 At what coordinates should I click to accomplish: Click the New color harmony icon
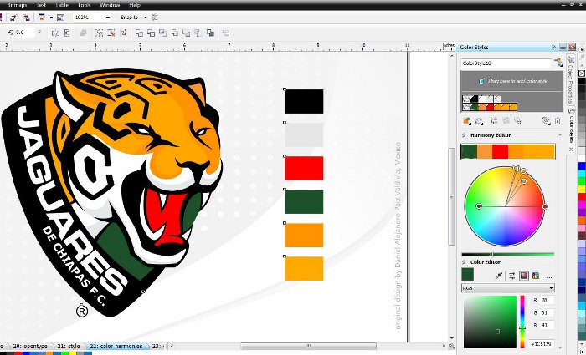click(479, 121)
